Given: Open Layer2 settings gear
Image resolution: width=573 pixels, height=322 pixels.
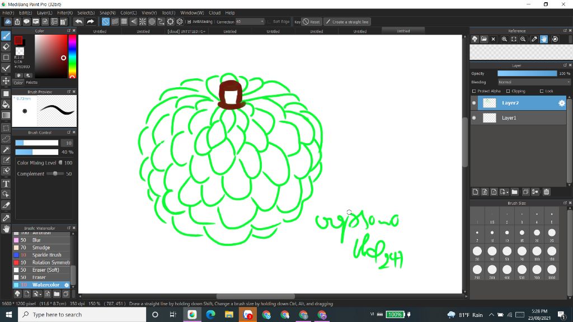Looking at the screenshot, I should coord(562,103).
